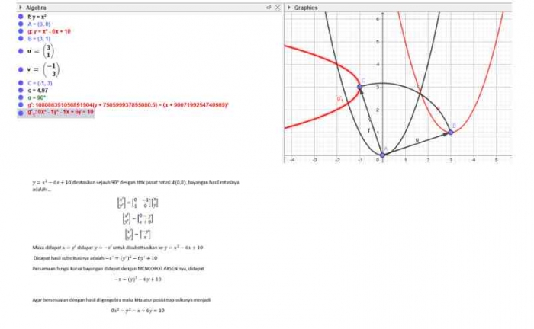
Task: Open Algebra view in a separate window
Action: coord(269,8)
